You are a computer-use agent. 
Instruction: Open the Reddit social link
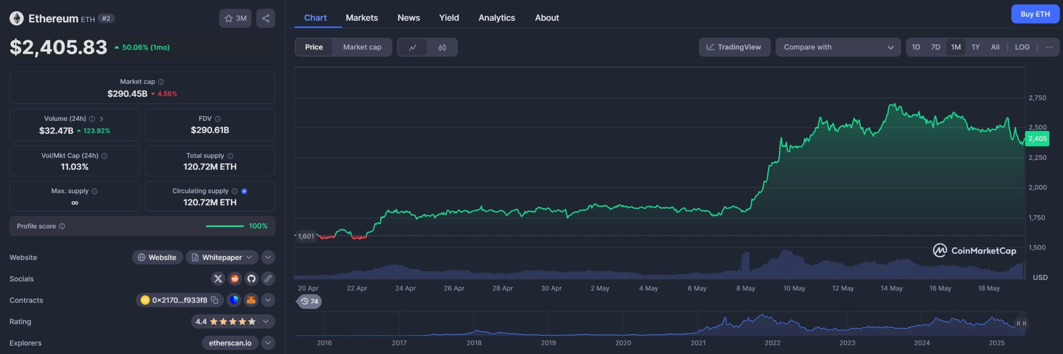pos(235,279)
